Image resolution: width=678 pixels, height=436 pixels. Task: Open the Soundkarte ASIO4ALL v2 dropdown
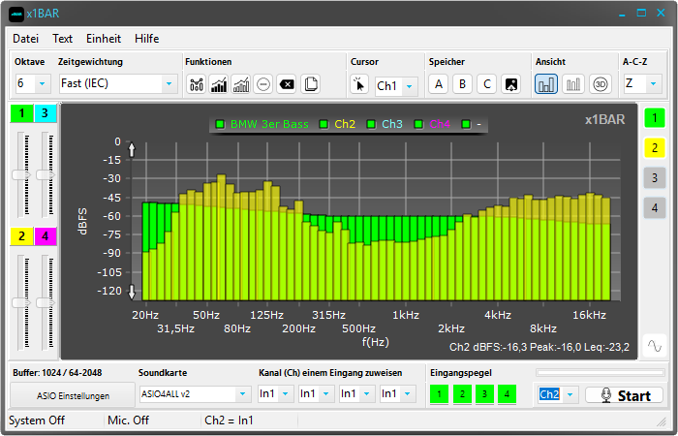[195, 394]
